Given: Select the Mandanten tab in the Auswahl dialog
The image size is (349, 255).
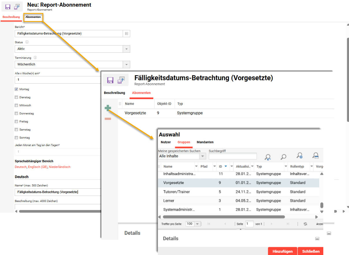Looking at the screenshot, I should coord(205,142).
